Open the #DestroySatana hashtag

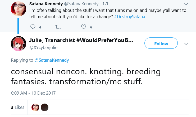coord(130,17)
